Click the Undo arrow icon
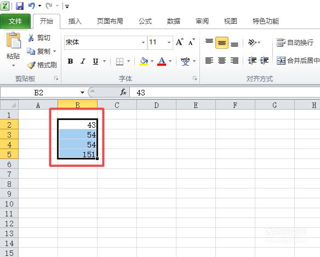320x257 pixels. tap(32, 5)
